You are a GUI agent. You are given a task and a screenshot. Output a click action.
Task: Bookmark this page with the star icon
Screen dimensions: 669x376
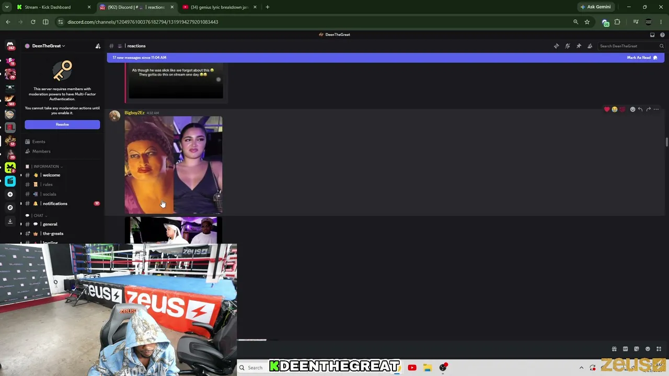[587, 22]
